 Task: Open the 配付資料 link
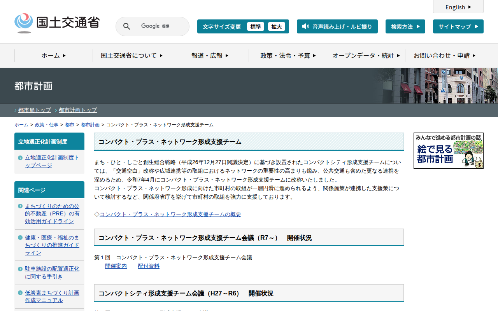coord(148,266)
